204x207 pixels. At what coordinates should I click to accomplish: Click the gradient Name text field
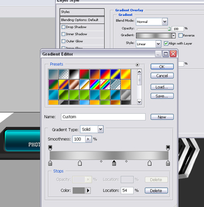point(103,117)
